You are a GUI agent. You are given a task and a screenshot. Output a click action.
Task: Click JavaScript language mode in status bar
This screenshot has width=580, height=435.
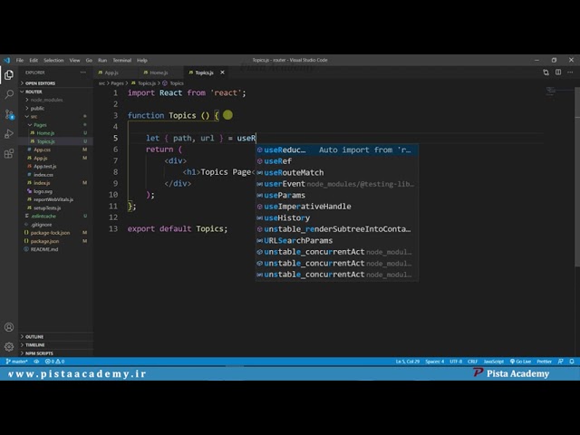(x=493, y=362)
